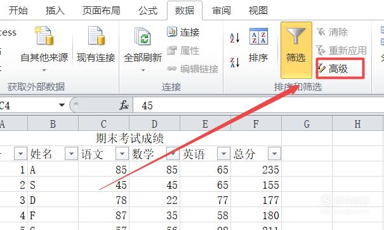The height and width of the screenshot is (230, 384).
Task: Open the filter dropdown left of 姓名
Action: (20, 154)
